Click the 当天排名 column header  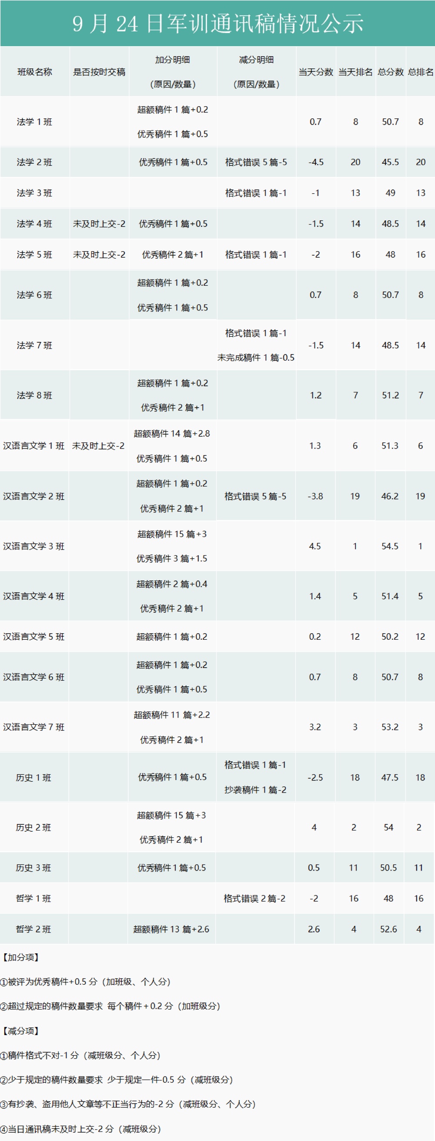click(355, 72)
